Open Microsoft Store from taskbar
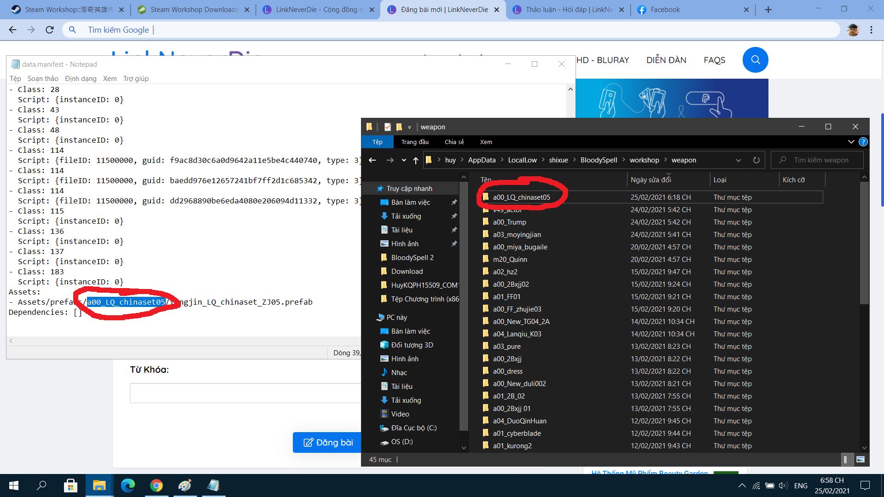 point(70,485)
